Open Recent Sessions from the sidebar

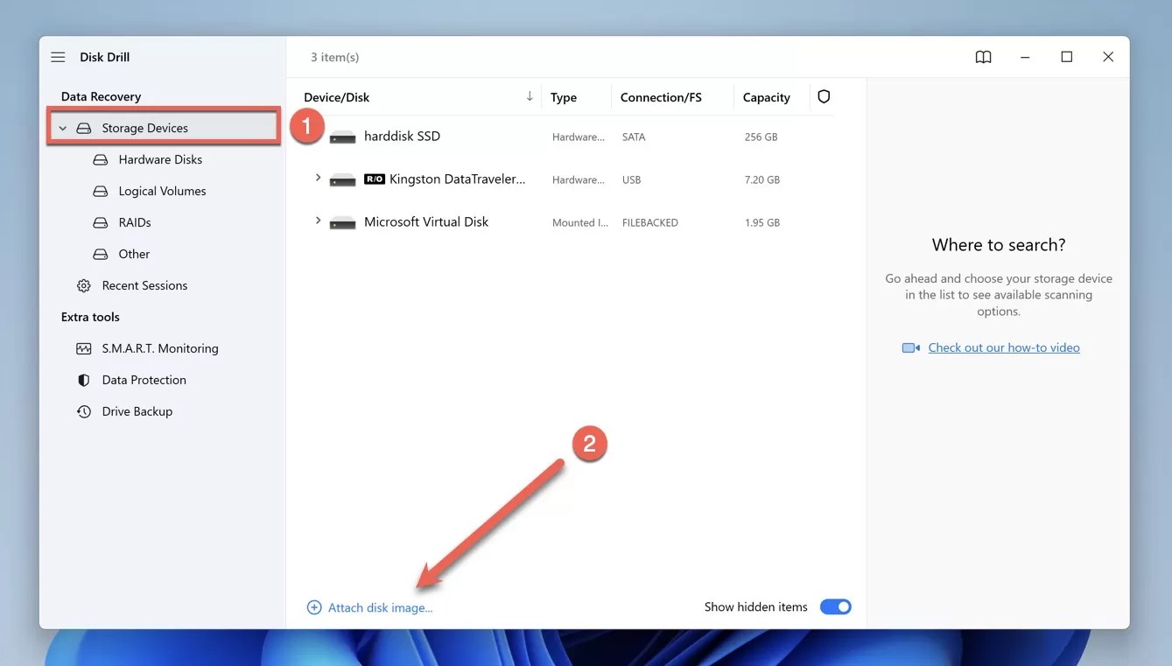[x=144, y=284]
